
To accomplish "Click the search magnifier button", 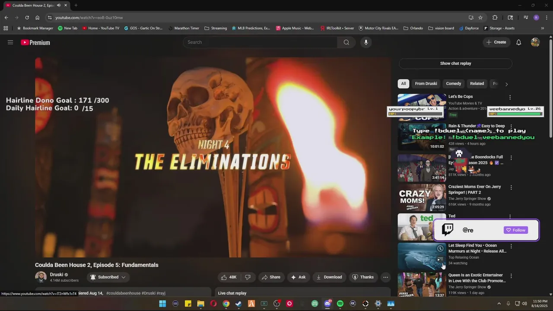I will click(346, 42).
